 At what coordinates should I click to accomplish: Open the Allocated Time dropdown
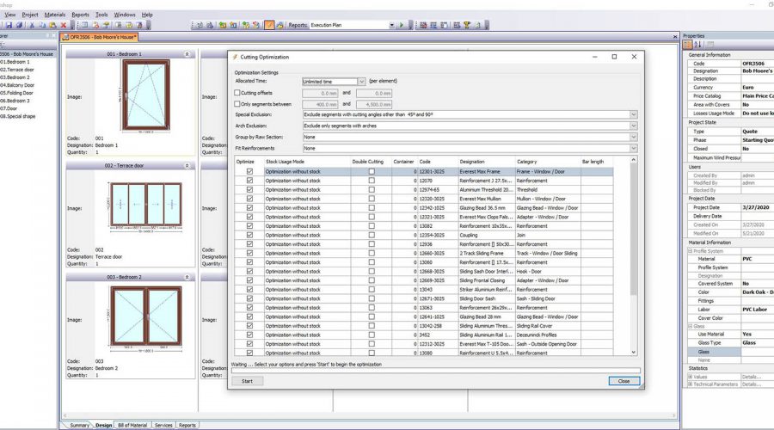(x=361, y=82)
